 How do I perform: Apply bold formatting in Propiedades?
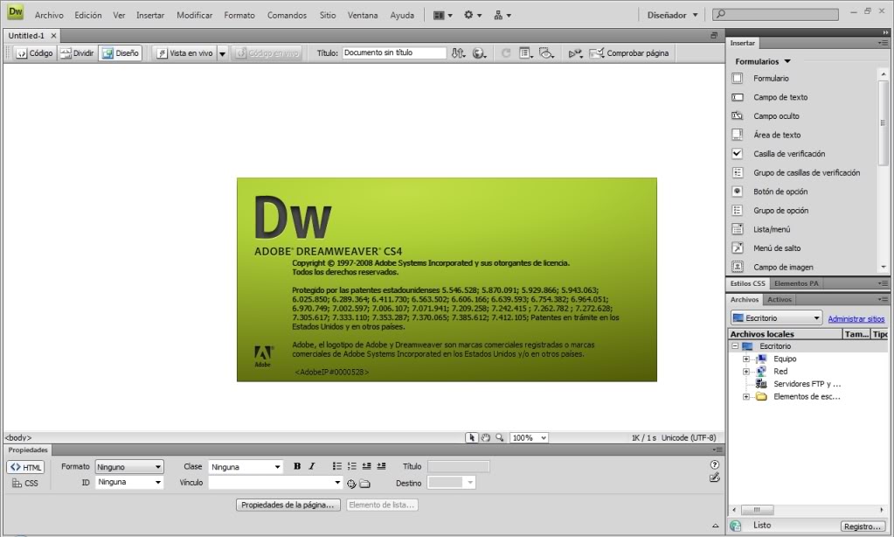tap(297, 466)
